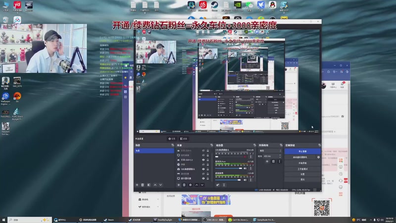
Task: Click the 开始录制 start recording button
Action: [302, 163]
